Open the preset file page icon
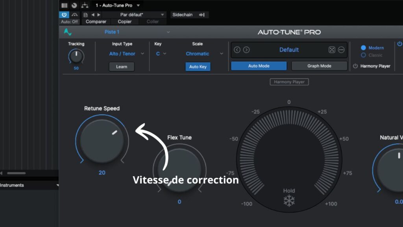This screenshot has width=403, height=227. [x=85, y=15]
